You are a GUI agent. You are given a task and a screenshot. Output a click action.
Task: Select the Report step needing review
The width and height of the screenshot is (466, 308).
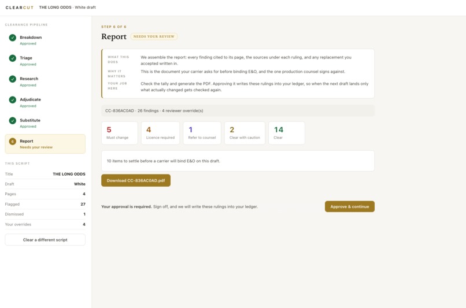coord(45,144)
